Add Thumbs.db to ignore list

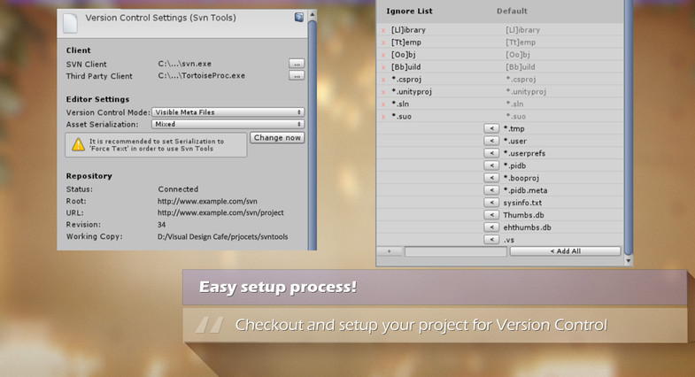[491, 215]
